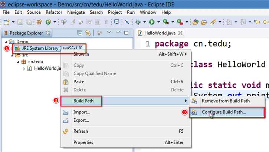Open the External Tools dropdown arrow
Image resolution: width=269 pixels, height=152 pixels.
tap(187, 22)
